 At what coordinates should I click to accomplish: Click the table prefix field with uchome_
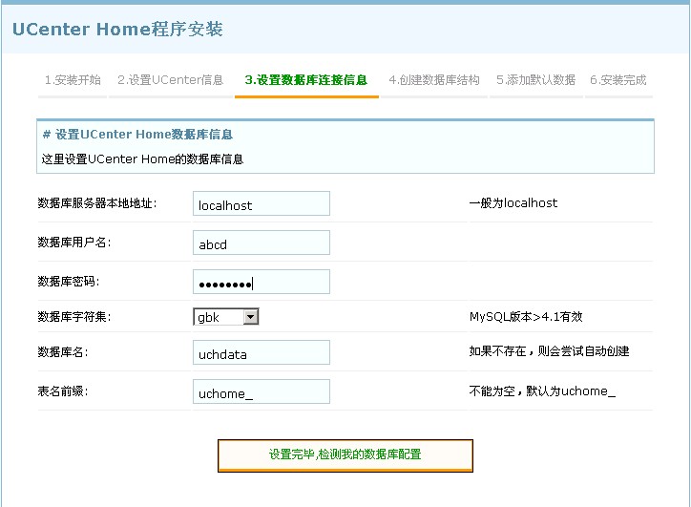coord(262,391)
